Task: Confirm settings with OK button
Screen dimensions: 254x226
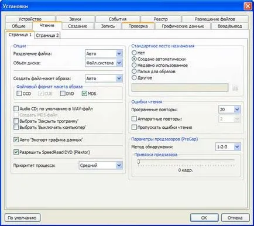Action: pyautogui.click(x=204, y=218)
